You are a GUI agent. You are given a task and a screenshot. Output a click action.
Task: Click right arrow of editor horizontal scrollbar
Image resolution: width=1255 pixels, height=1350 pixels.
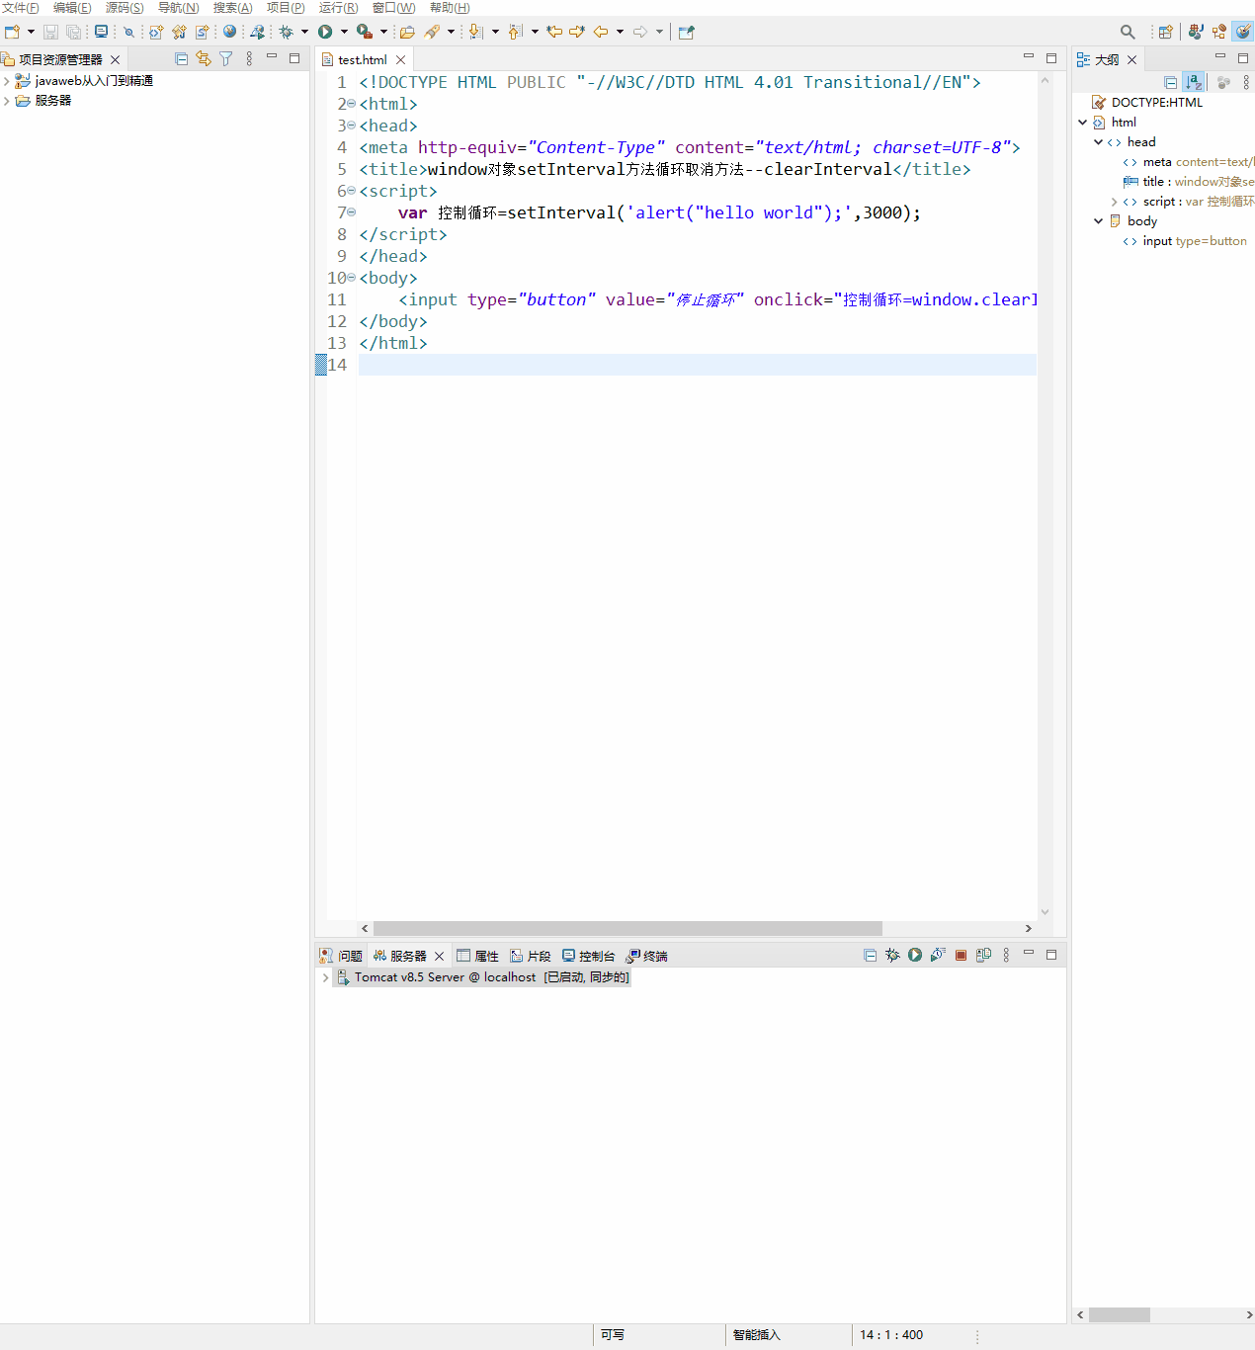(x=1029, y=928)
